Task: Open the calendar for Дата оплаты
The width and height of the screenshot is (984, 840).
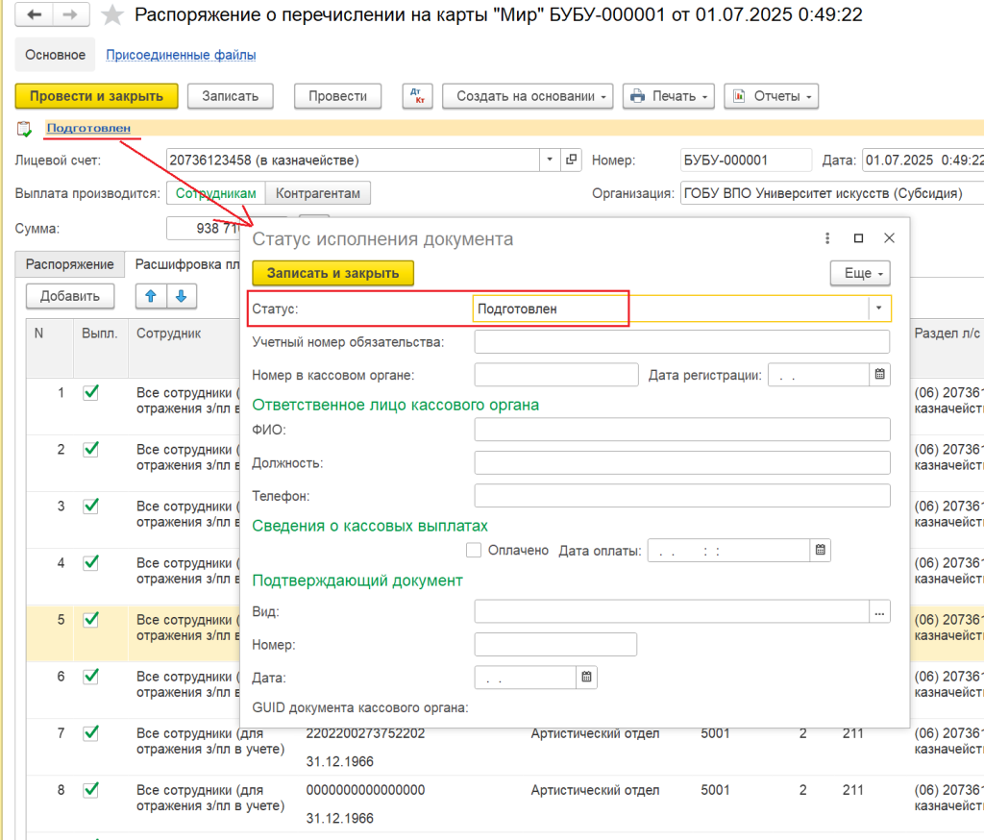Action: pos(821,550)
